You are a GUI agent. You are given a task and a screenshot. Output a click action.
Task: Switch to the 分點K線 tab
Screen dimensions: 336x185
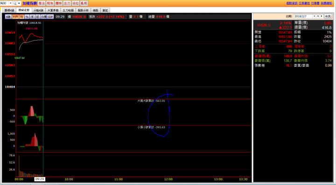(39, 10)
